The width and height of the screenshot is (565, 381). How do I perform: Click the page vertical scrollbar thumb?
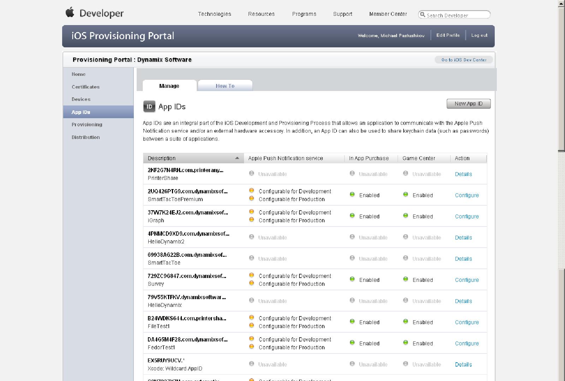coord(561,79)
